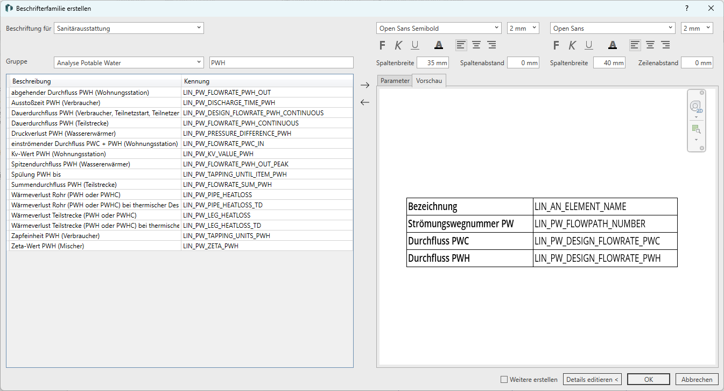Right-align text in the 40 mm column
Screen dimensions: 724x391
(665, 45)
